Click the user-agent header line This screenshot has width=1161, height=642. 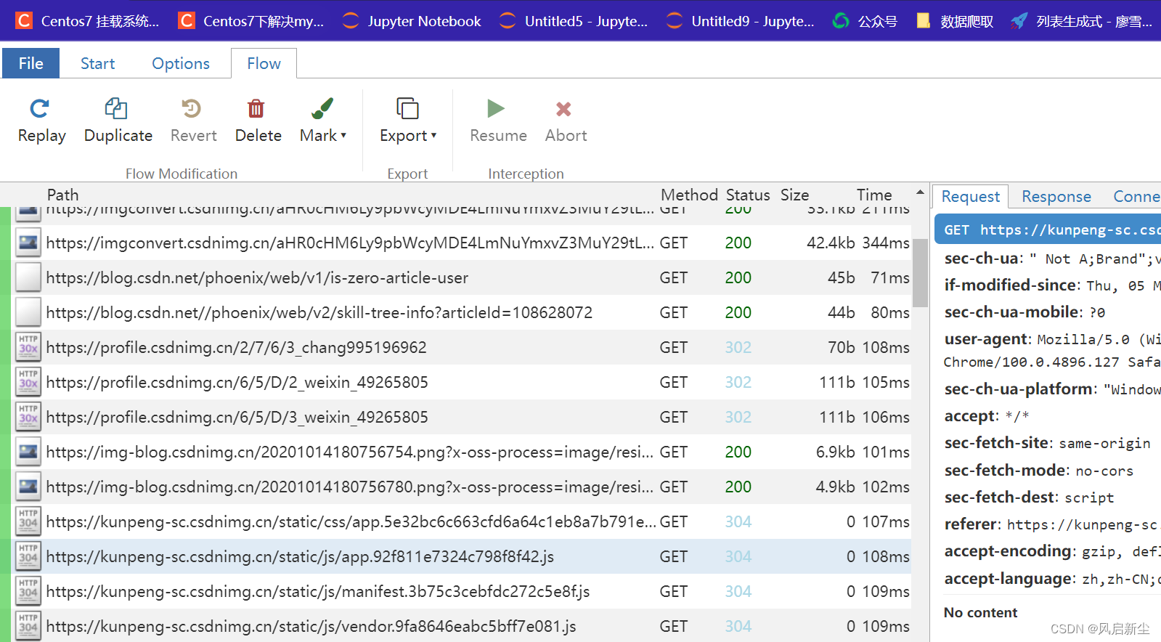(1052, 350)
